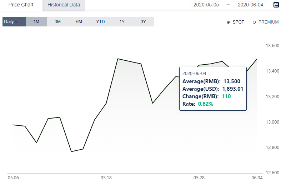Choose the 3Y time range

point(144,22)
